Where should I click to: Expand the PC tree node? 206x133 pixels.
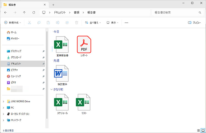click(3, 107)
